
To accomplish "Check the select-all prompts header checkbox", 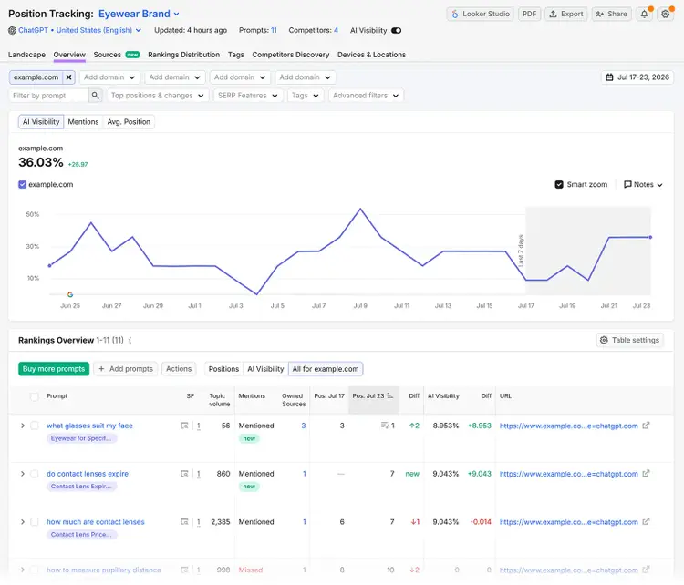I will pyautogui.click(x=34, y=396).
